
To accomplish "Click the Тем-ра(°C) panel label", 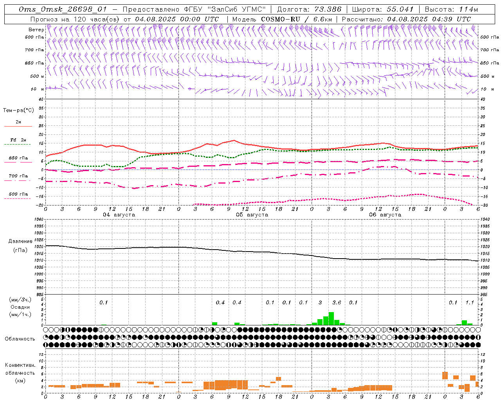I will (18, 111).
